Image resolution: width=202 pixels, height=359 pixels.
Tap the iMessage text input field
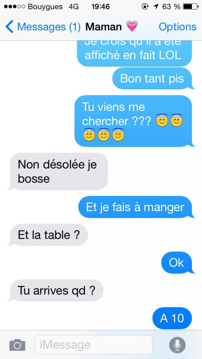point(93,345)
